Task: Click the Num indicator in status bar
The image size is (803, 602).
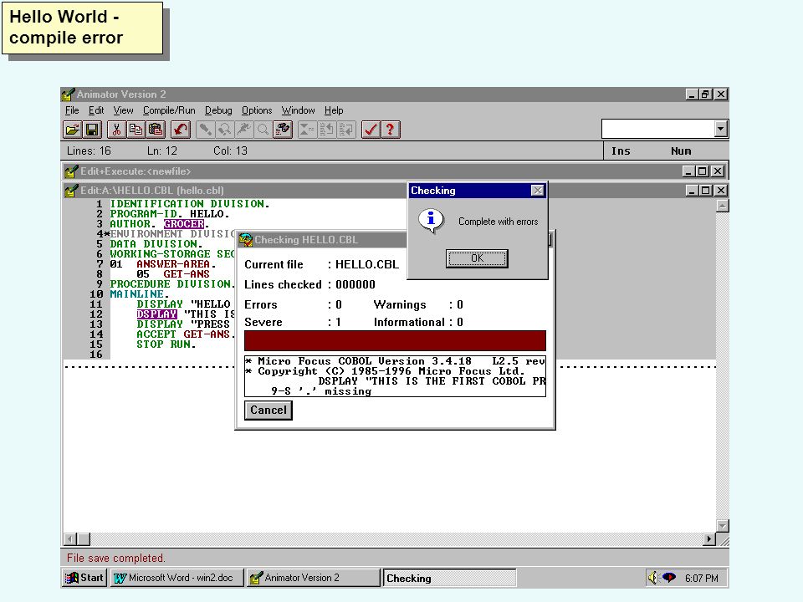Action: pos(681,151)
